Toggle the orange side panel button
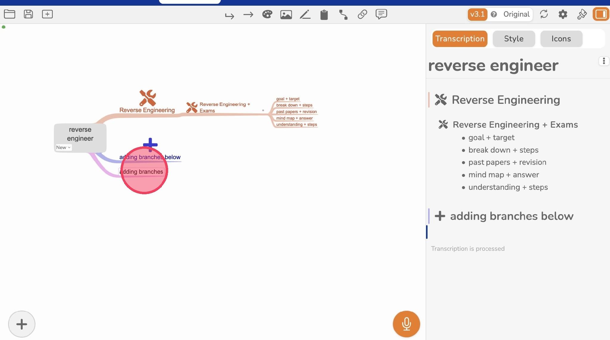Image resolution: width=610 pixels, height=340 pixels. coord(601,14)
